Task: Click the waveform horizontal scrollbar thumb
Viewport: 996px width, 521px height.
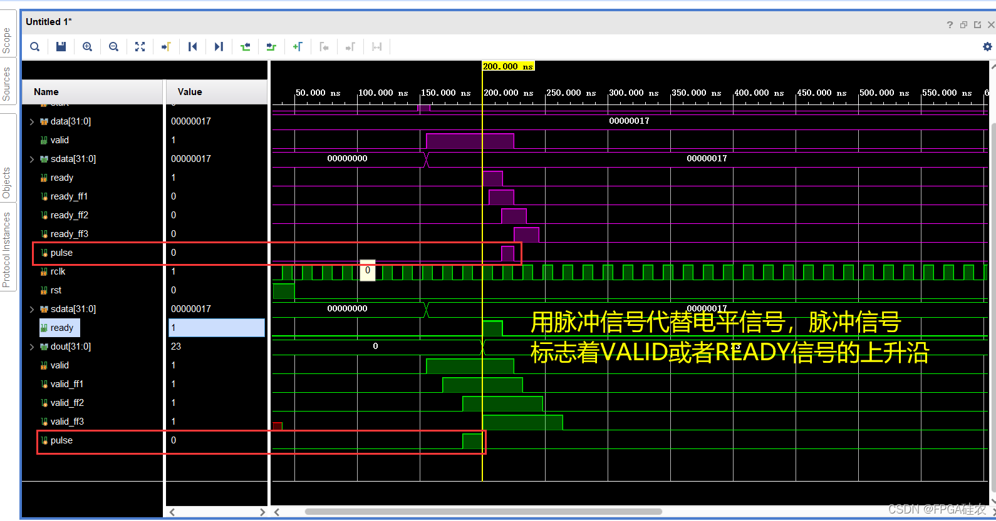Action: pyautogui.click(x=484, y=512)
